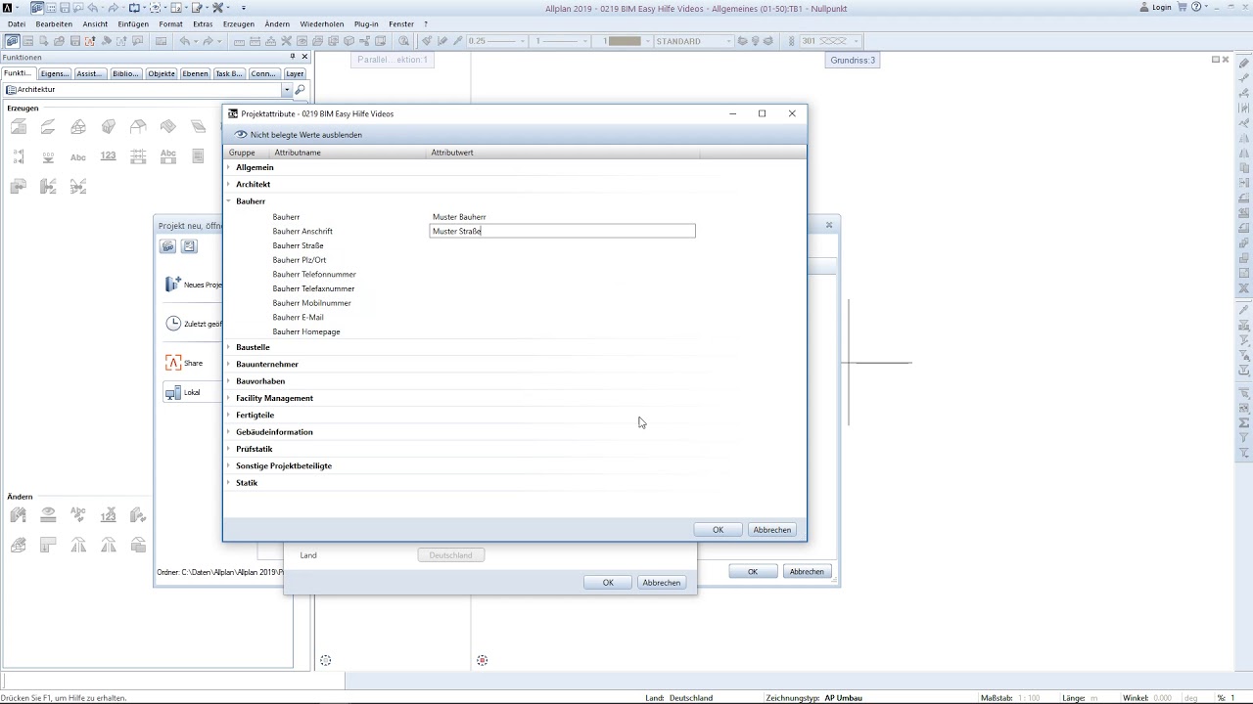
Task: Click the Bauherr Anschrift value input field
Action: [x=562, y=232]
